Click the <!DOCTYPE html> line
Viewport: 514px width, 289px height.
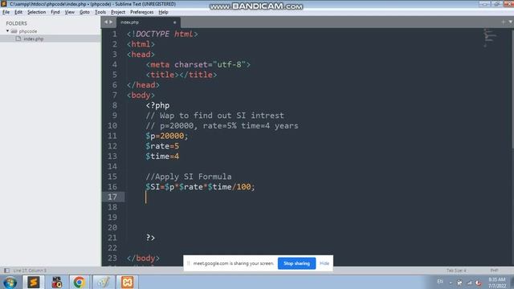click(162, 34)
